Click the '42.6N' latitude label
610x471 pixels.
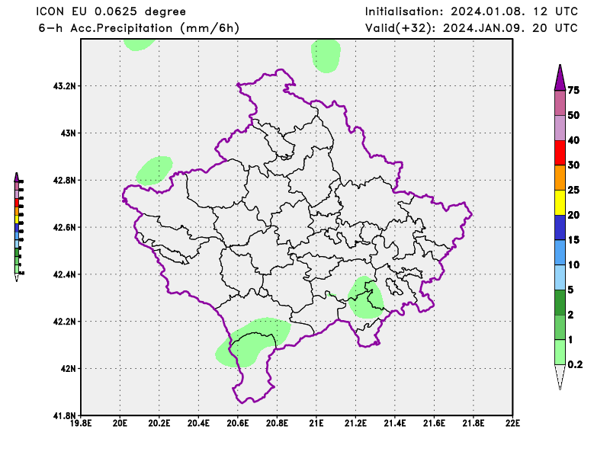click(64, 227)
